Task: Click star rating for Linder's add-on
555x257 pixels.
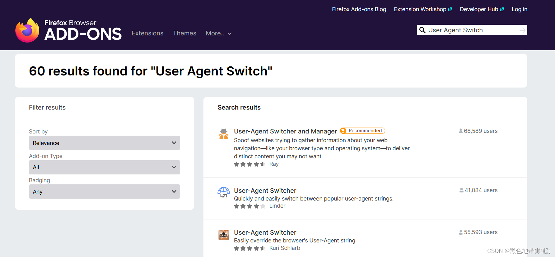Action: point(250,206)
